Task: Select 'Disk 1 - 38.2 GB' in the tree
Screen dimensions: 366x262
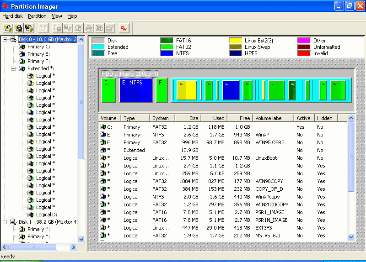Action: [x=48, y=222]
